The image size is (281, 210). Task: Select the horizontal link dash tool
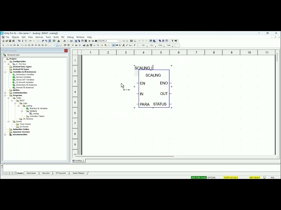tap(50, 45)
